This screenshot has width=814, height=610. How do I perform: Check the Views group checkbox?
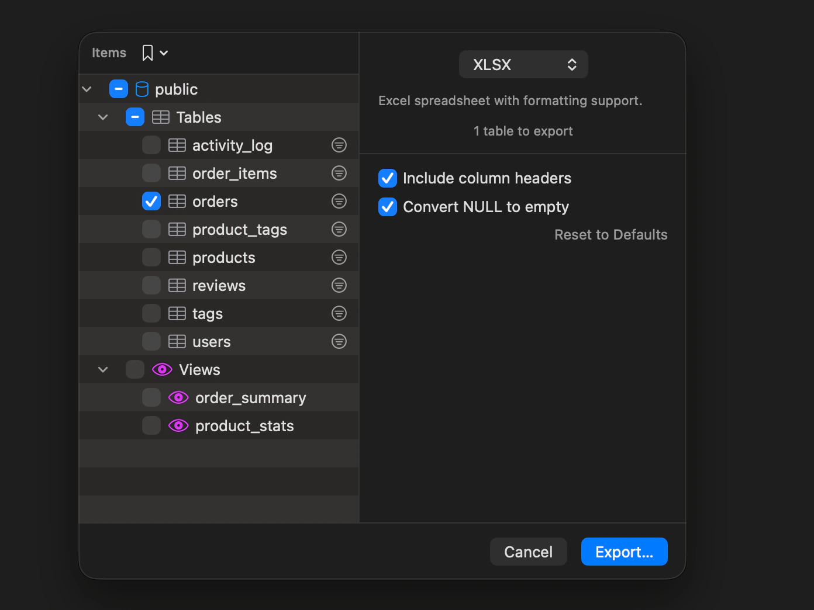(x=135, y=369)
